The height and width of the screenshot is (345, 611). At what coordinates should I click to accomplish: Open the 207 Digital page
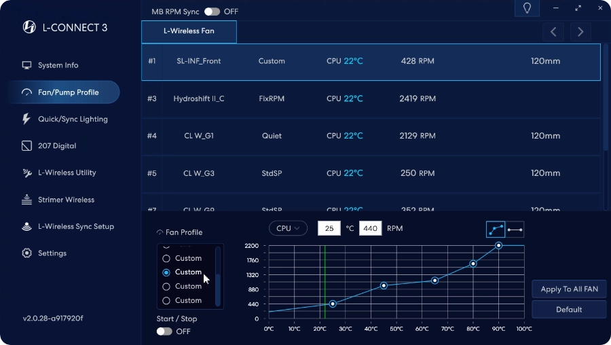click(56, 146)
